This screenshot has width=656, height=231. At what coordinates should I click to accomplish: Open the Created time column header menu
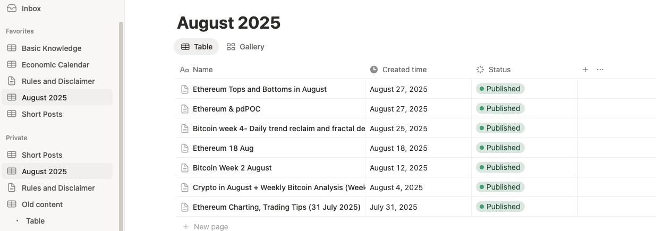point(404,70)
